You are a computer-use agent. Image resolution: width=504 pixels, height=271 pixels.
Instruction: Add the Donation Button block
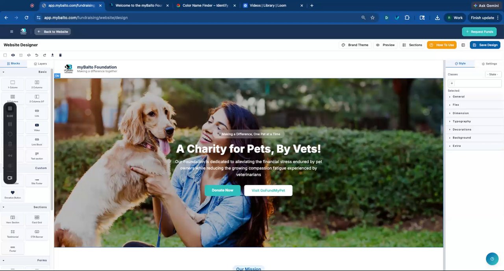(x=13, y=195)
